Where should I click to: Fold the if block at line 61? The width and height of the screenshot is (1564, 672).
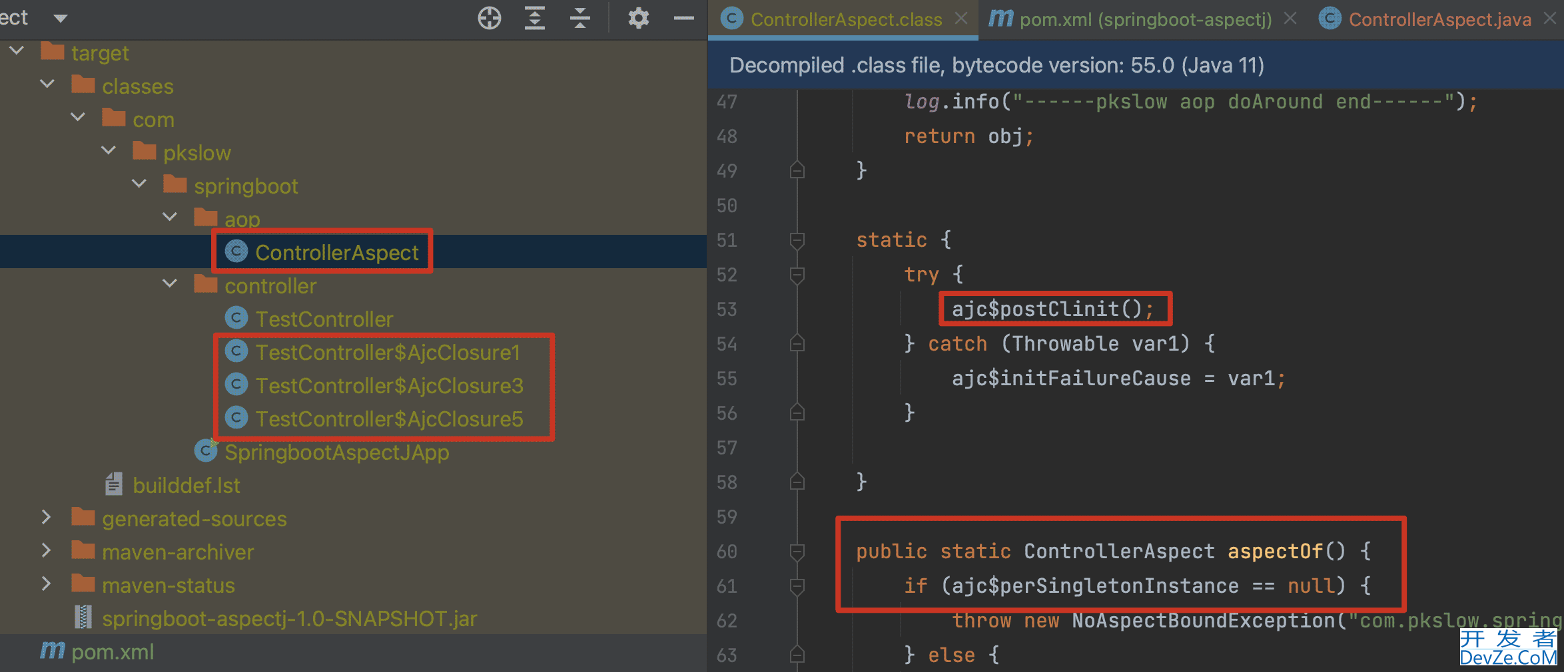click(x=797, y=586)
